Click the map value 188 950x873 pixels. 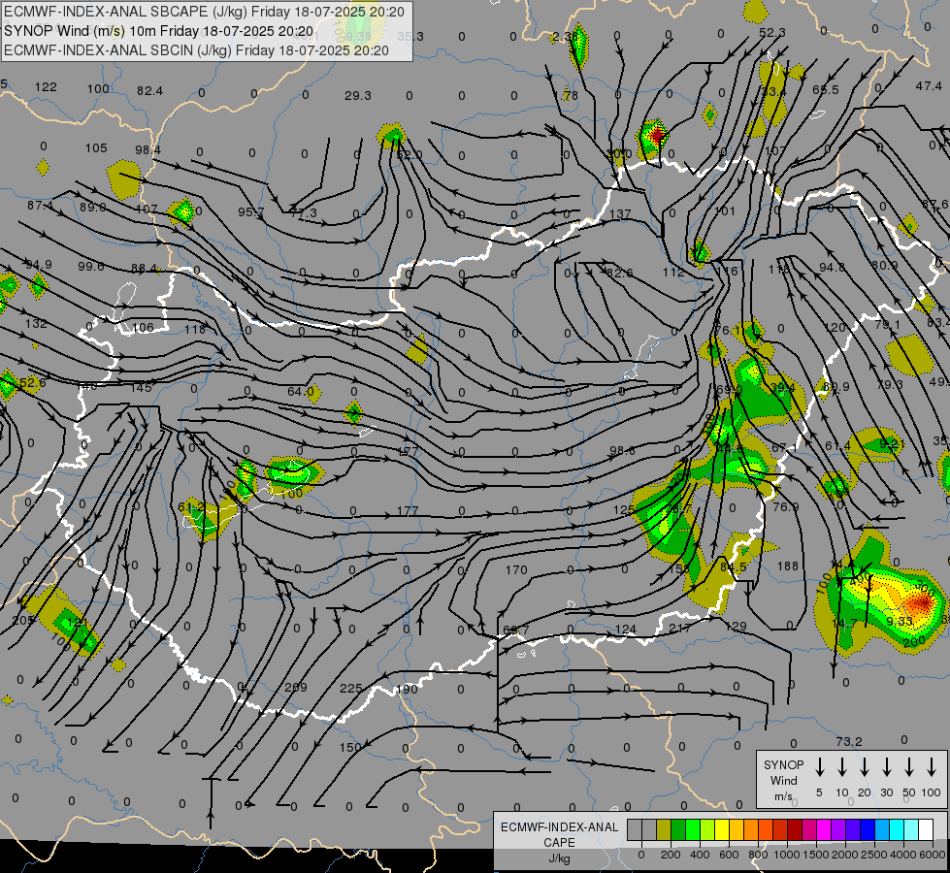click(788, 566)
